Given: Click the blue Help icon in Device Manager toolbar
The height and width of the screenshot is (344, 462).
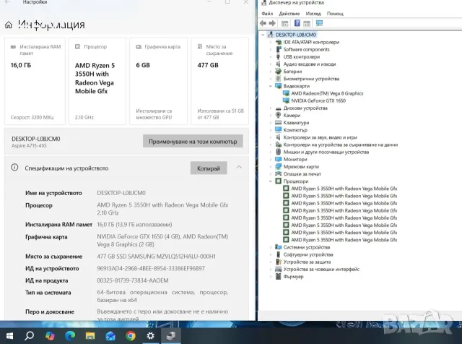Looking at the screenshot, I should [297, 23].
